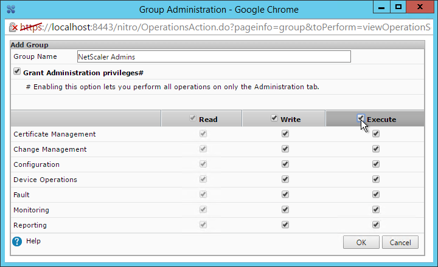
Task: Toggle the Execute column header checkbox
Action: pos(361,118)
